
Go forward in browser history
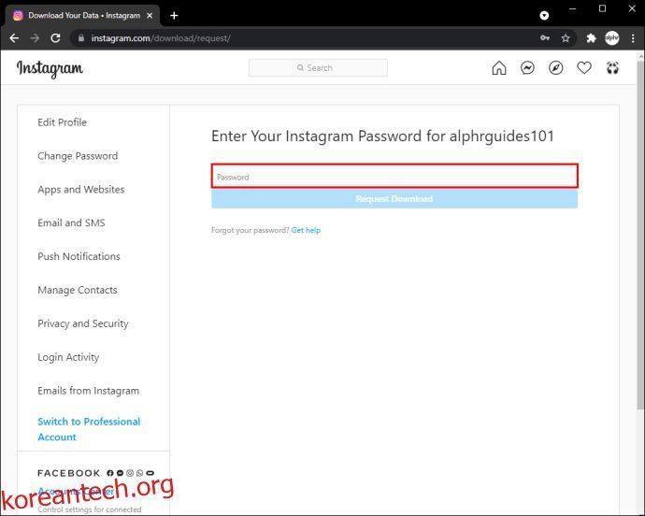click(35, 38)
